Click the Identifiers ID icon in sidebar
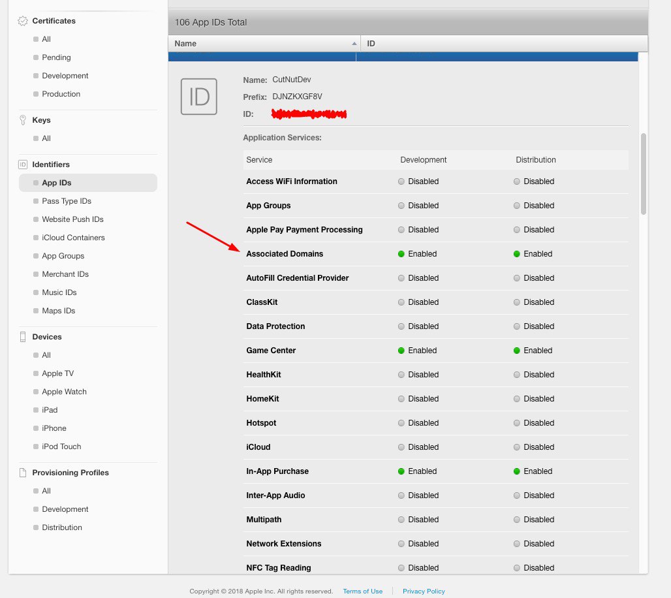 [23, 165]
